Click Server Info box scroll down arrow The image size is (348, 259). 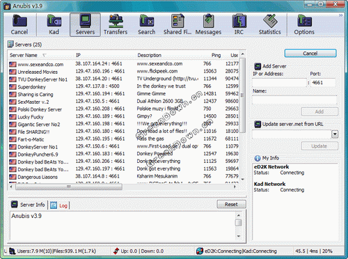(x=239, y=237)
